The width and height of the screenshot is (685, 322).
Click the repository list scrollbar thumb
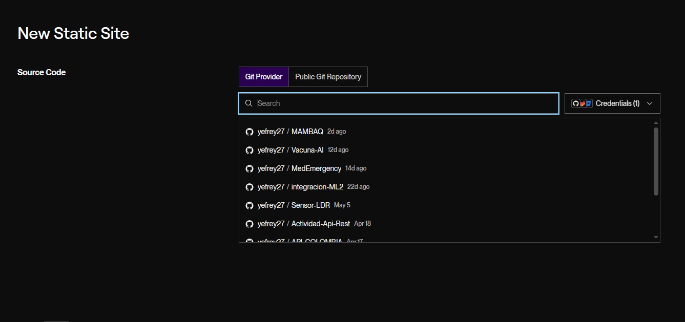(656, 161)
